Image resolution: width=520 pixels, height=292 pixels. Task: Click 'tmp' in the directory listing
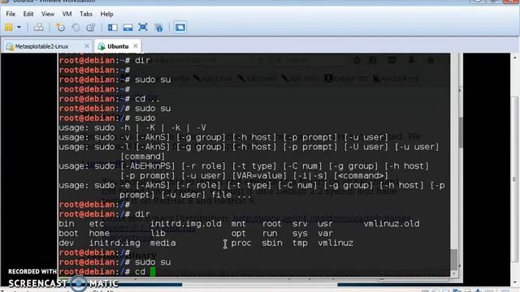300,243
